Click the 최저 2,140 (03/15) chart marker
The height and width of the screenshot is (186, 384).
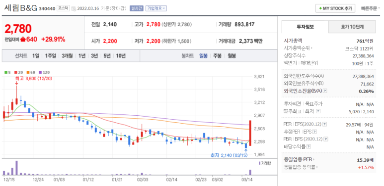pyautogui.click(x=229, y=155)
